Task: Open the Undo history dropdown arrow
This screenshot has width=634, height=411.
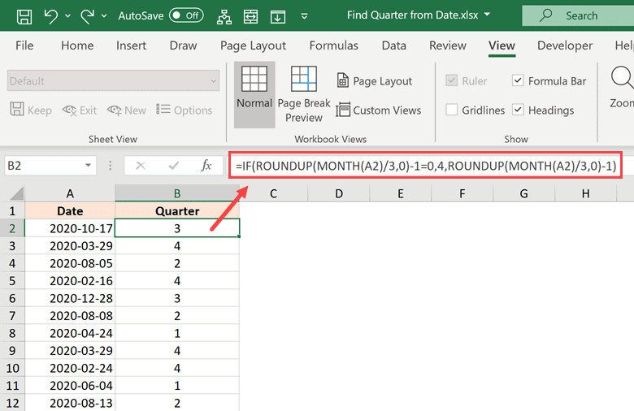Action: click(67, 15)
